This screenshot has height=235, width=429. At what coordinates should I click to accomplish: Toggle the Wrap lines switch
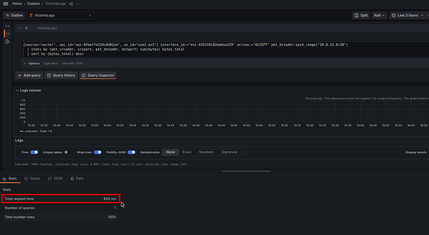[98, 152]
